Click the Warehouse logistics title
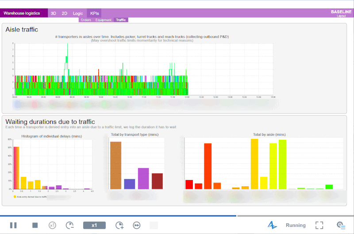Viewport: 354px width, 234px height. (22, 13)
